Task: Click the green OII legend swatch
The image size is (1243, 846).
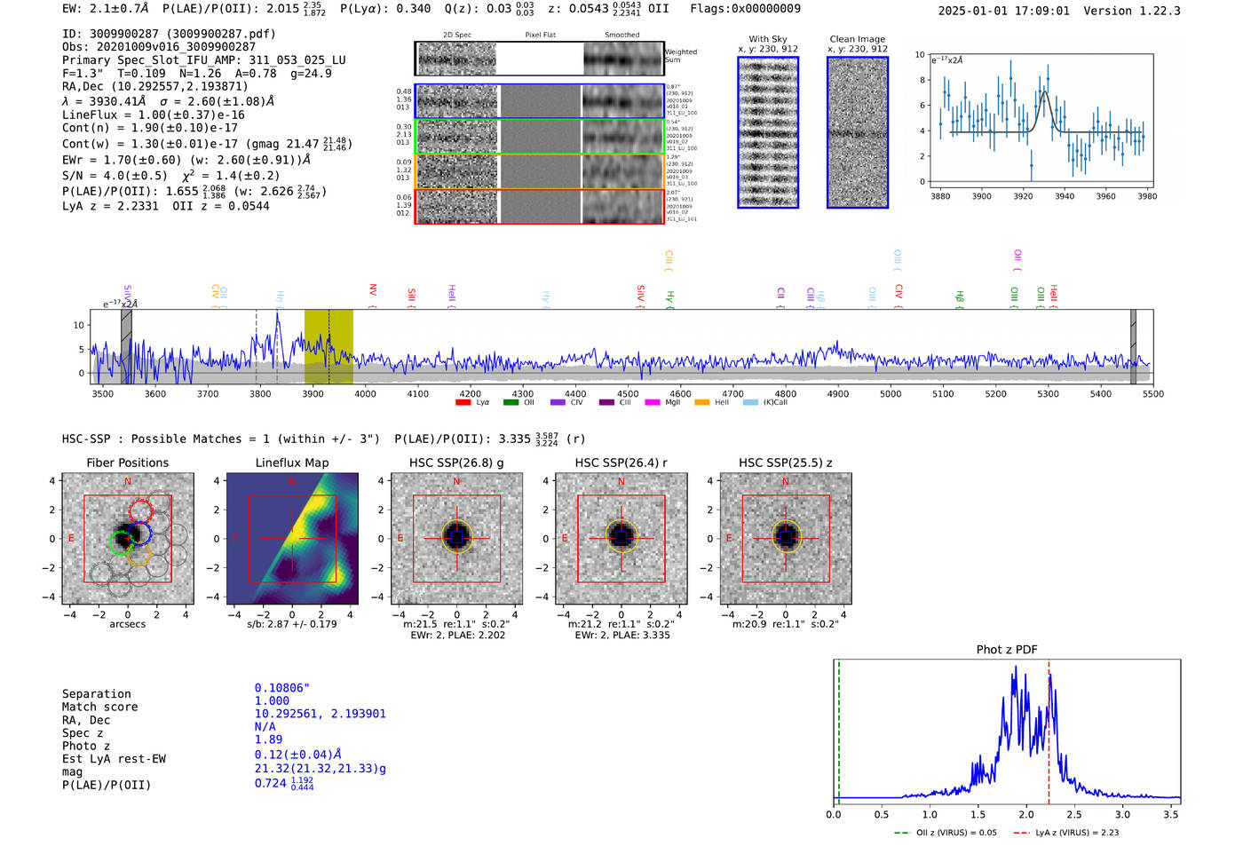Action: coord(511,403)
